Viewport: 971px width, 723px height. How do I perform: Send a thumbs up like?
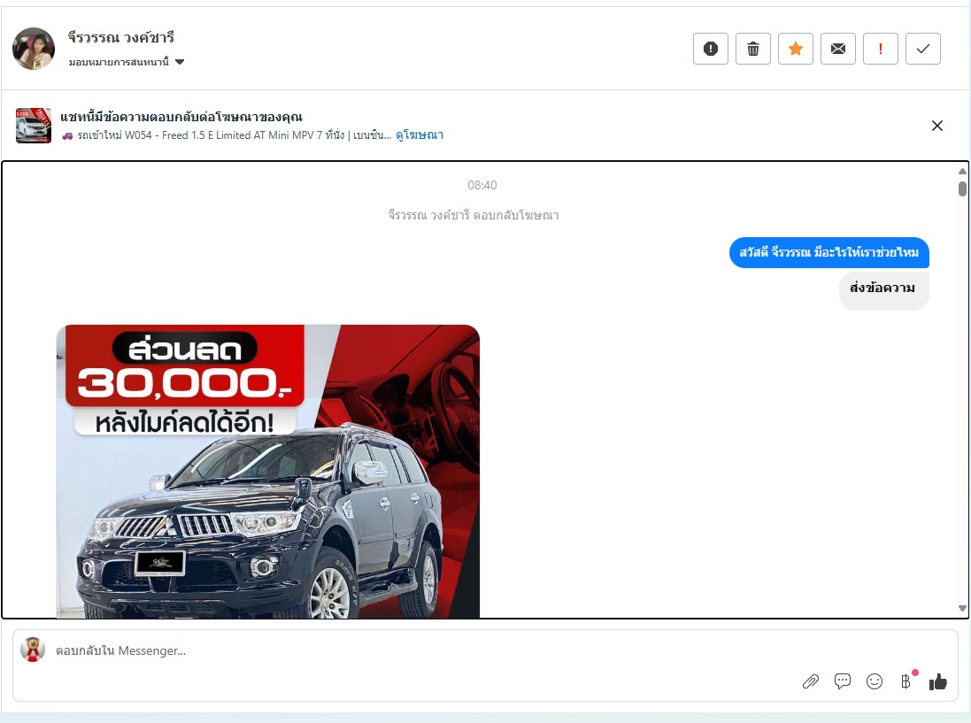point(938,681)
